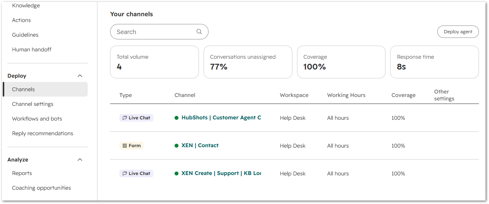Screen dimensions: 489x204
Task: Click green status dot beside HubShots channel
Action: click(177, 118)
